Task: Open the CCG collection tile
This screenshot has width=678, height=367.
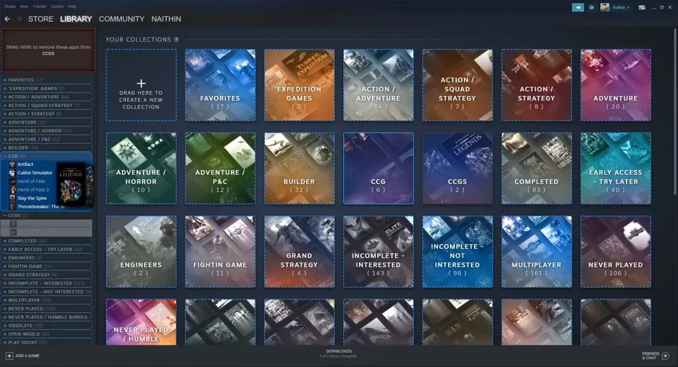Action: coord(378,168)
